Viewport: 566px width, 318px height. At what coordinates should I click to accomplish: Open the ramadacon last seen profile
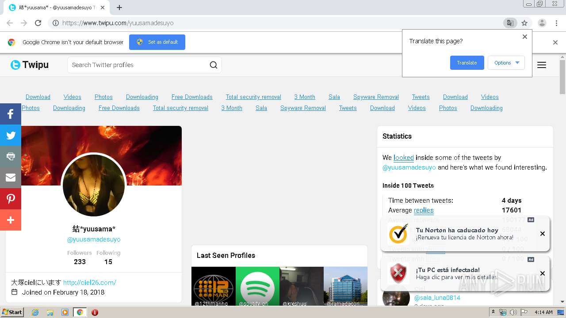tap(346, 286)
